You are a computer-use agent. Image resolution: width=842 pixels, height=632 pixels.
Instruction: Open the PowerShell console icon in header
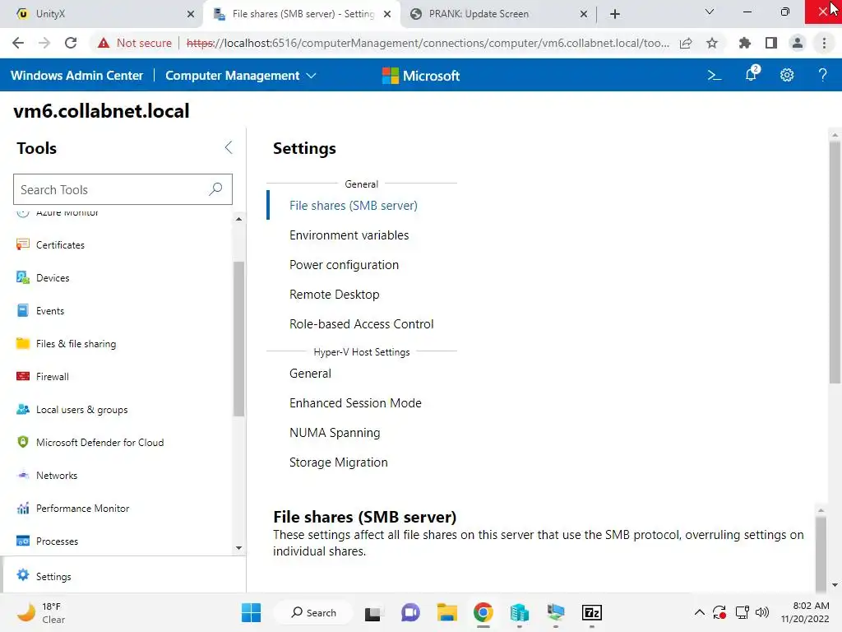click(x=715, y=75)
